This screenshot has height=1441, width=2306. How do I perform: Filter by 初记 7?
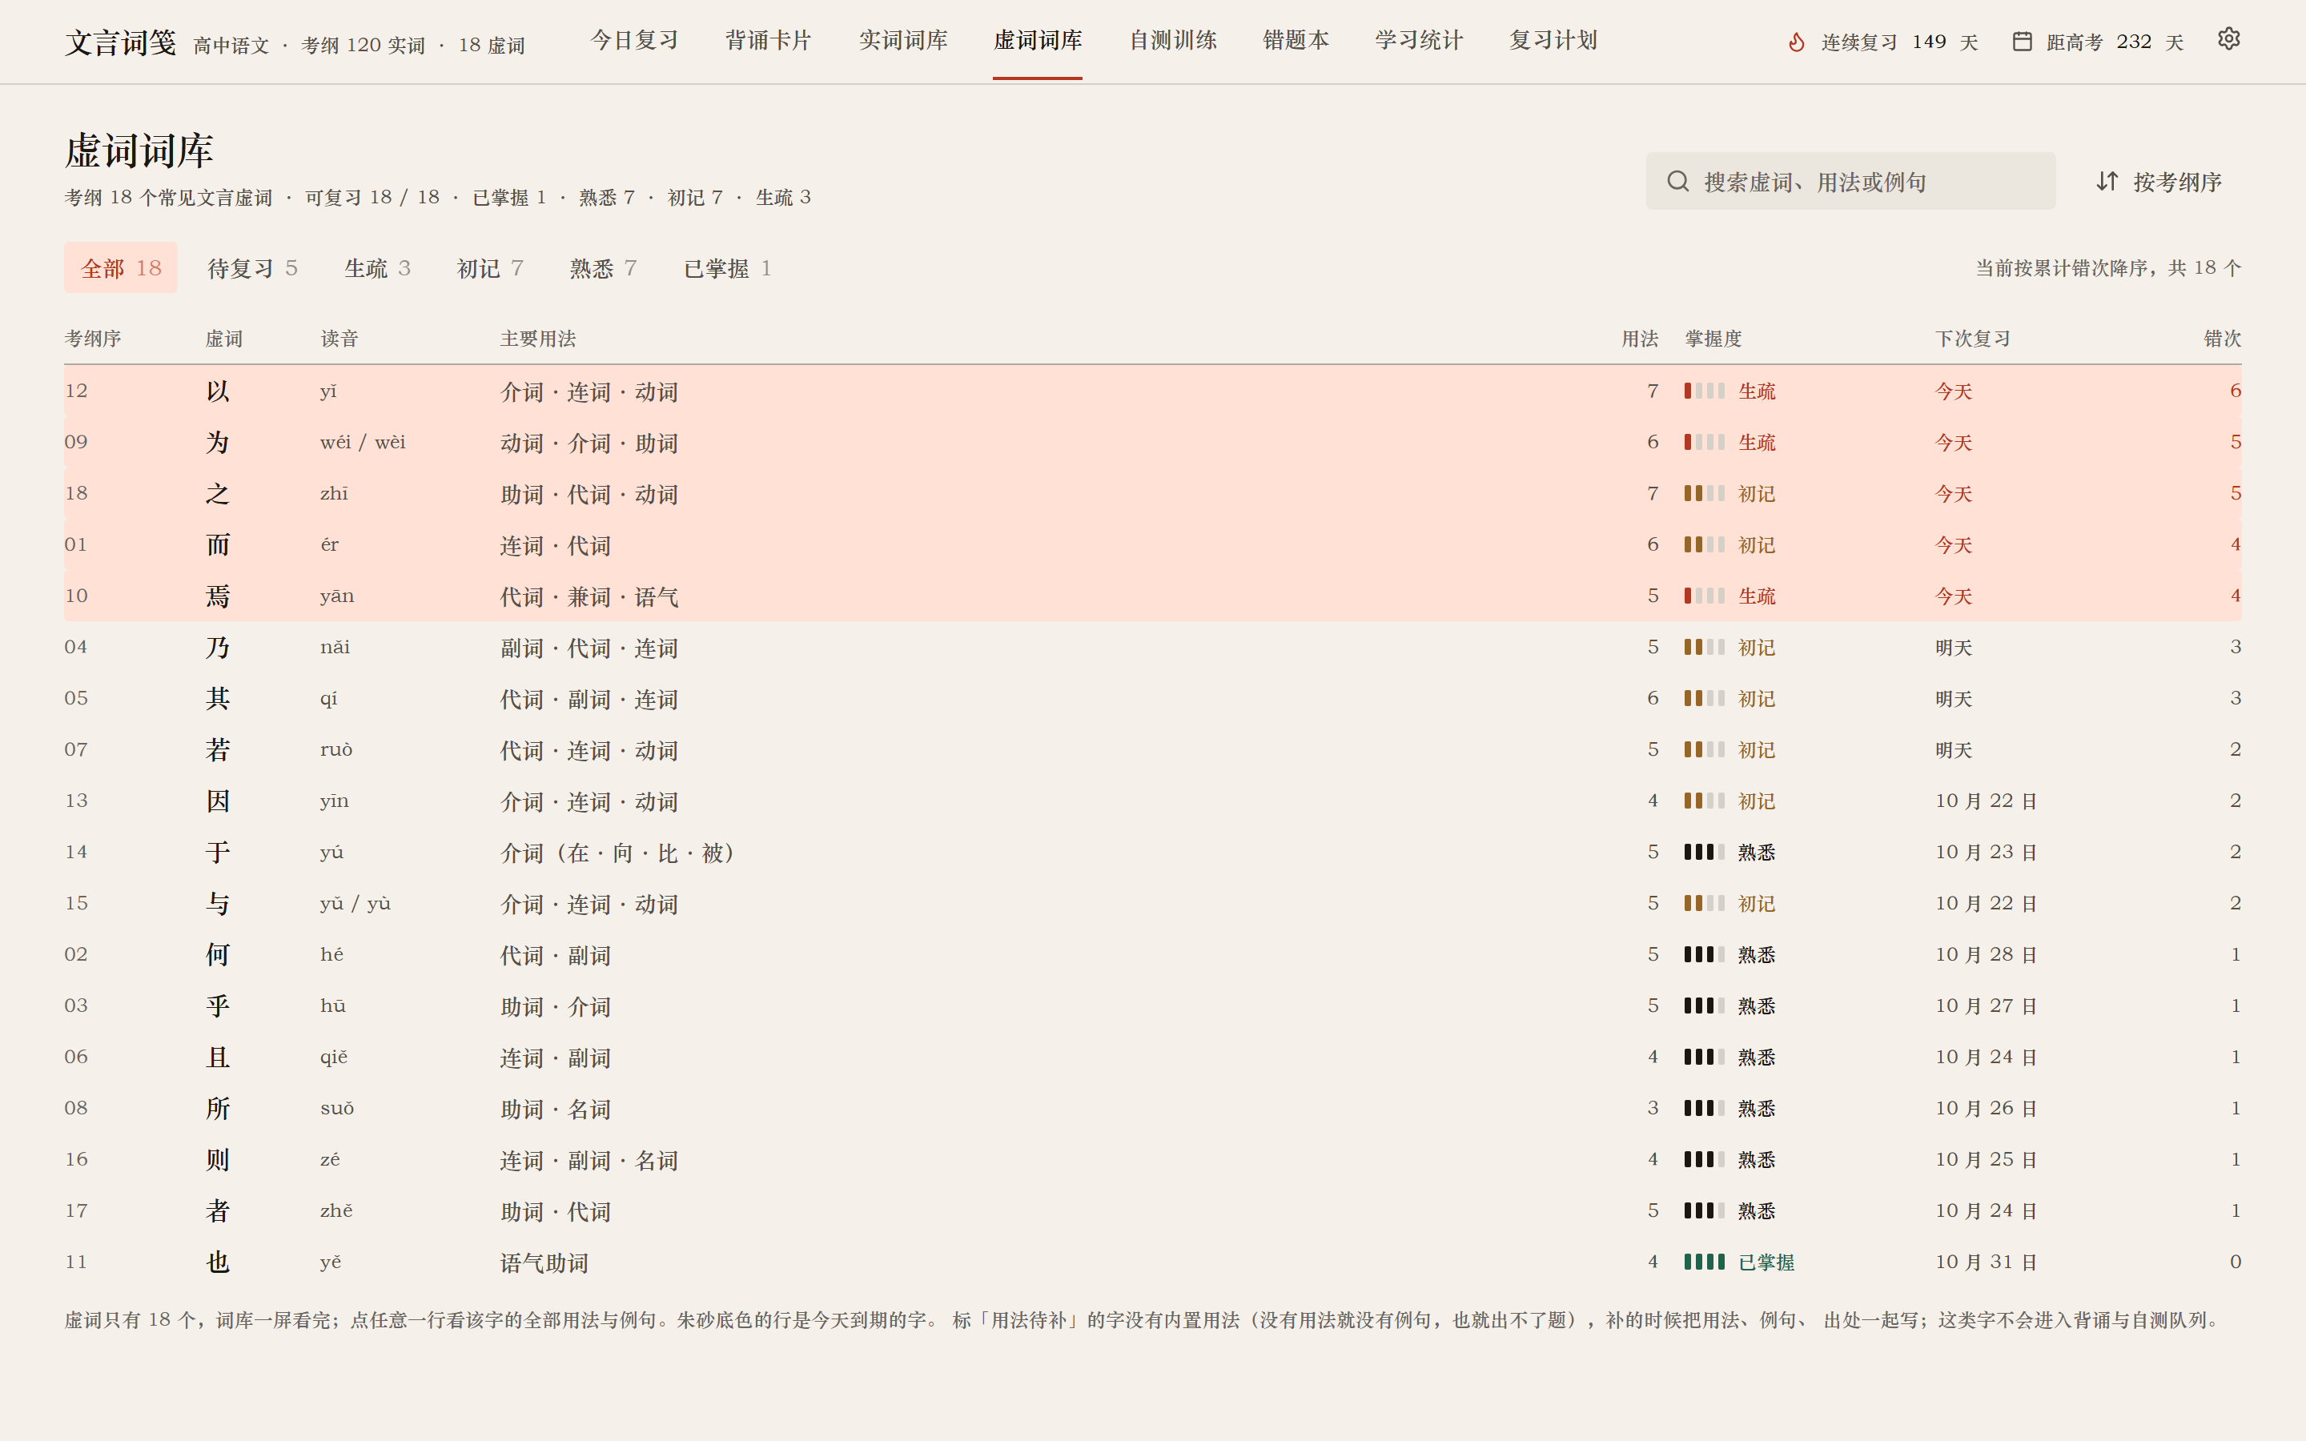click(490, 268)
